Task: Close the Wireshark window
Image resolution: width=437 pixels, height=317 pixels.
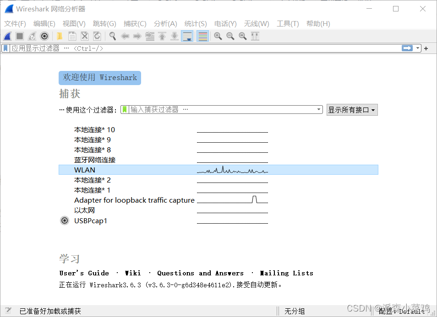Action: 423,9
